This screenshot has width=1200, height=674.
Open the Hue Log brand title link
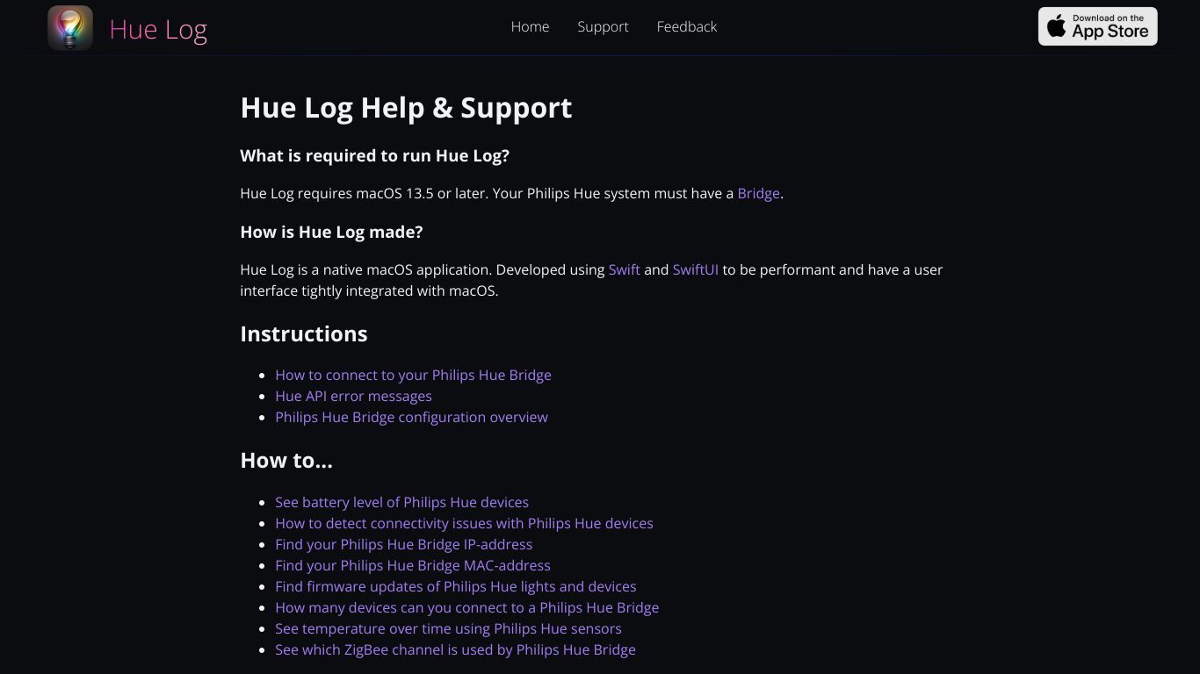click(158, 29)
